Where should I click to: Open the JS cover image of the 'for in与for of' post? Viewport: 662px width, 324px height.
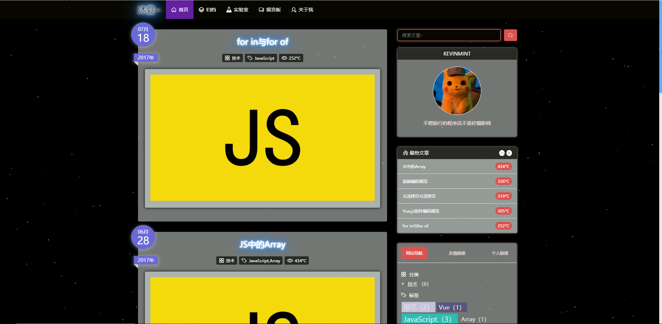point(263,138)
